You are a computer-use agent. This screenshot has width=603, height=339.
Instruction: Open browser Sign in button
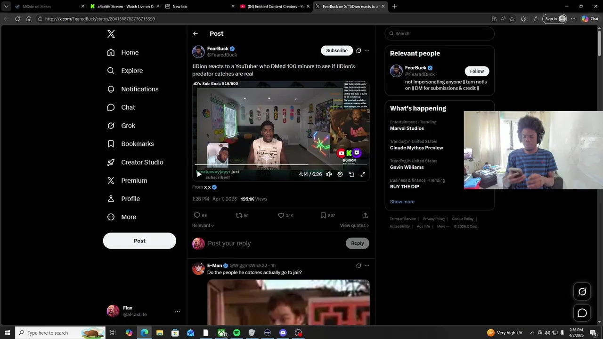click(554, 19)
